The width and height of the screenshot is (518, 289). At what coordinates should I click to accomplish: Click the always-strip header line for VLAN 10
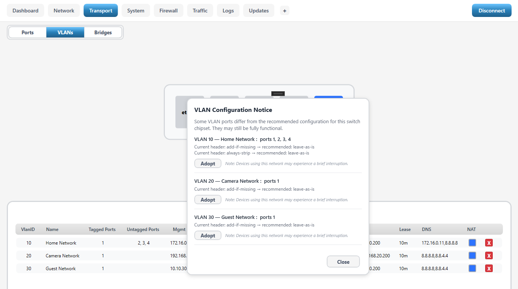[x=252, y=153]
